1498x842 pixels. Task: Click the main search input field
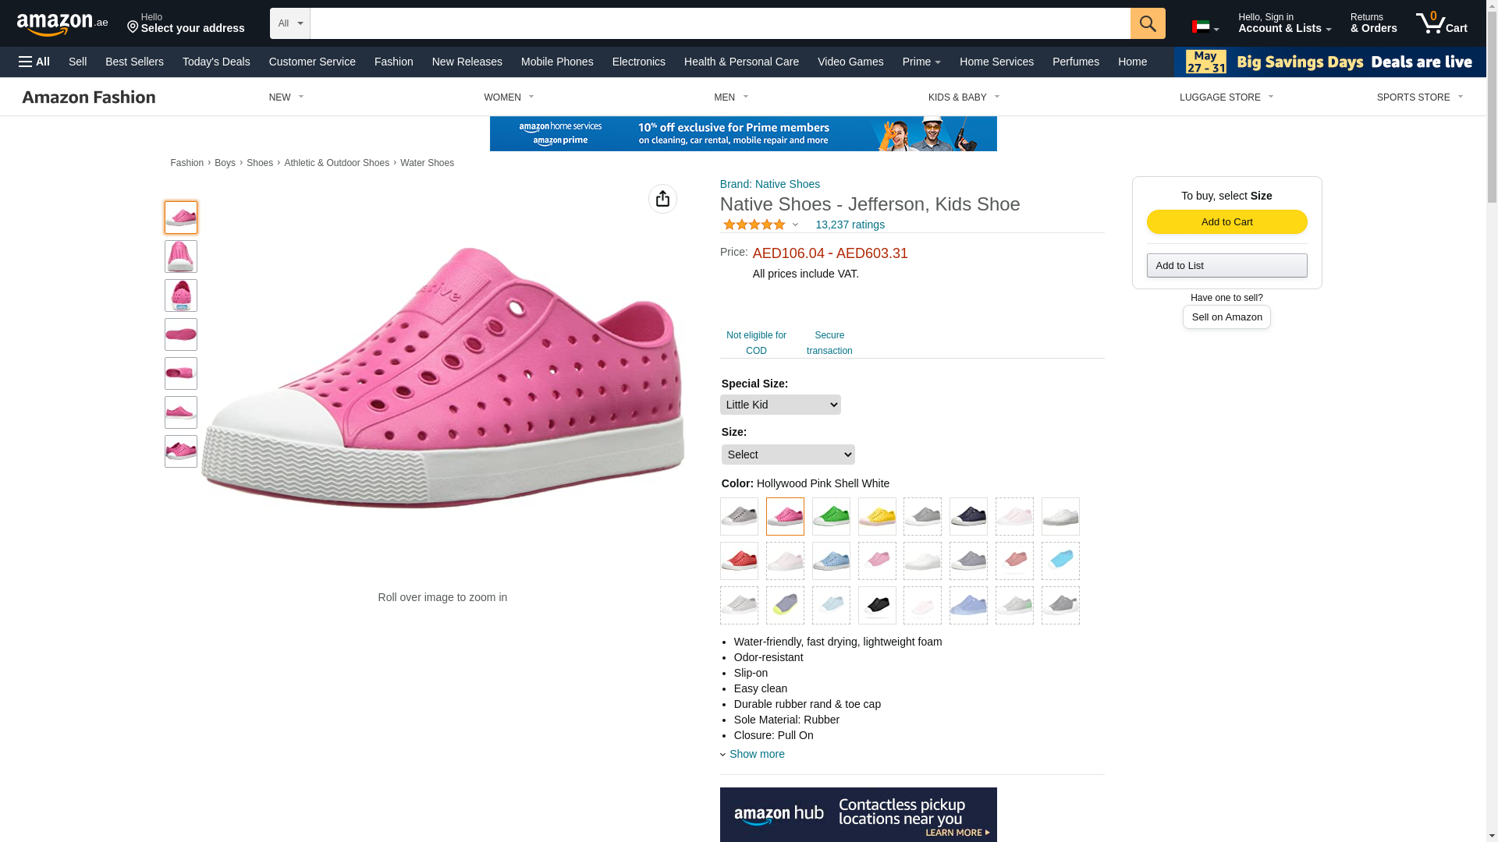719,23
